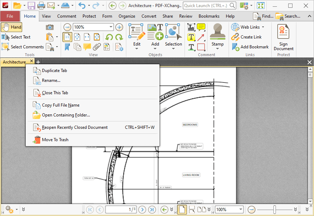Enable single page layout in status bar
The image size is (314, 216).
[182, 210]
